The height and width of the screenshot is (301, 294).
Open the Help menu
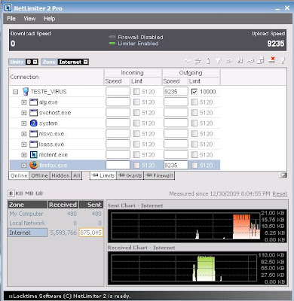point(49,18)
